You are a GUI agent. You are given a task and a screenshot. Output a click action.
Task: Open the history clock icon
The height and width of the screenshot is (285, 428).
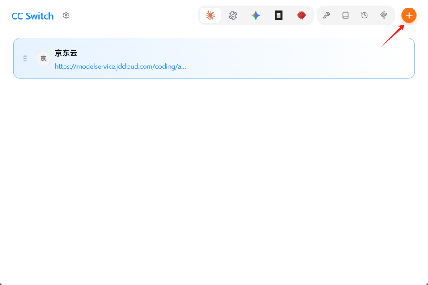(364, 15)
